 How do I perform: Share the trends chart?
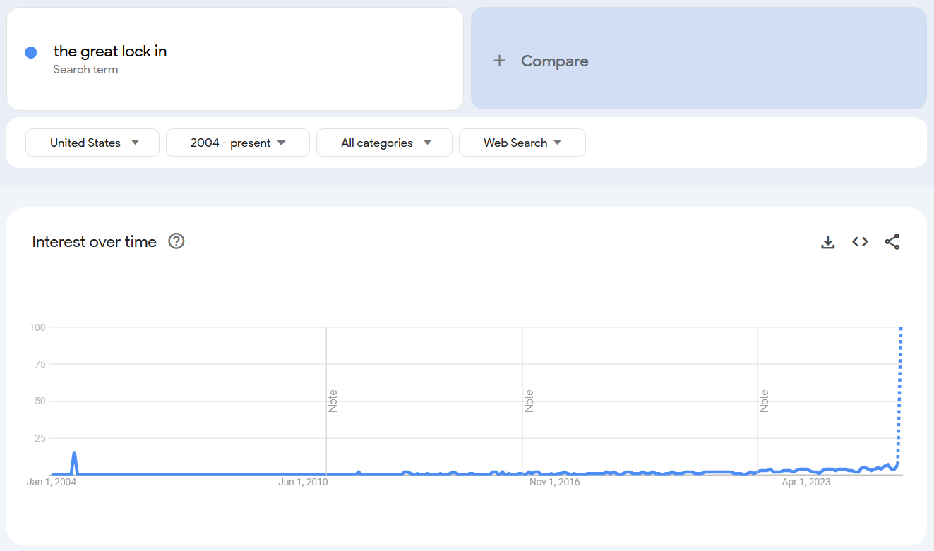pos(892,241)
